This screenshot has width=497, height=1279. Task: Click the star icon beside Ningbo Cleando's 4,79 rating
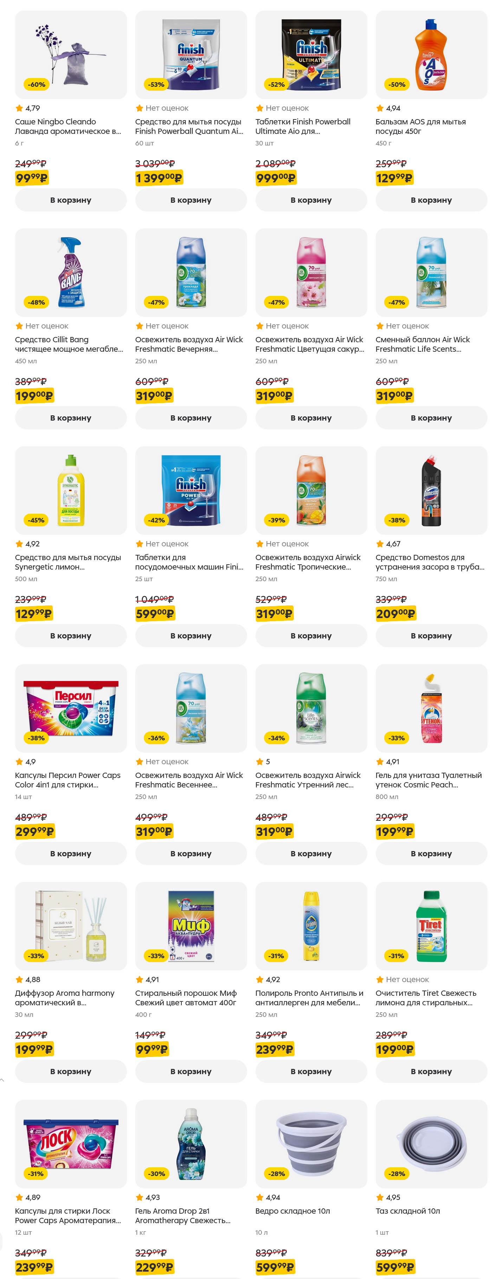coord(19,108)
